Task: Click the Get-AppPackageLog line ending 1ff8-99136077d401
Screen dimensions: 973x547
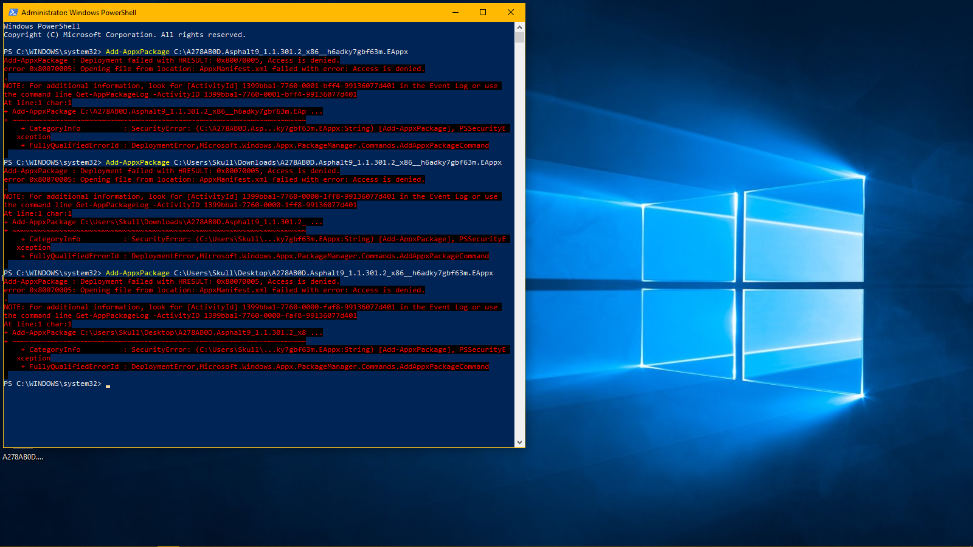Action: point(181,205)
